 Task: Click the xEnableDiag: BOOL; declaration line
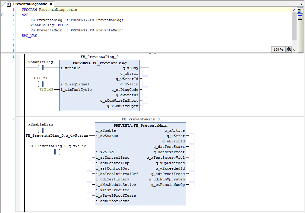(49, 25)
